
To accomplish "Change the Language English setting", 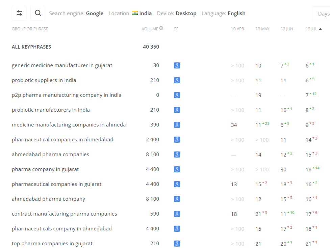I will (224, 13).
